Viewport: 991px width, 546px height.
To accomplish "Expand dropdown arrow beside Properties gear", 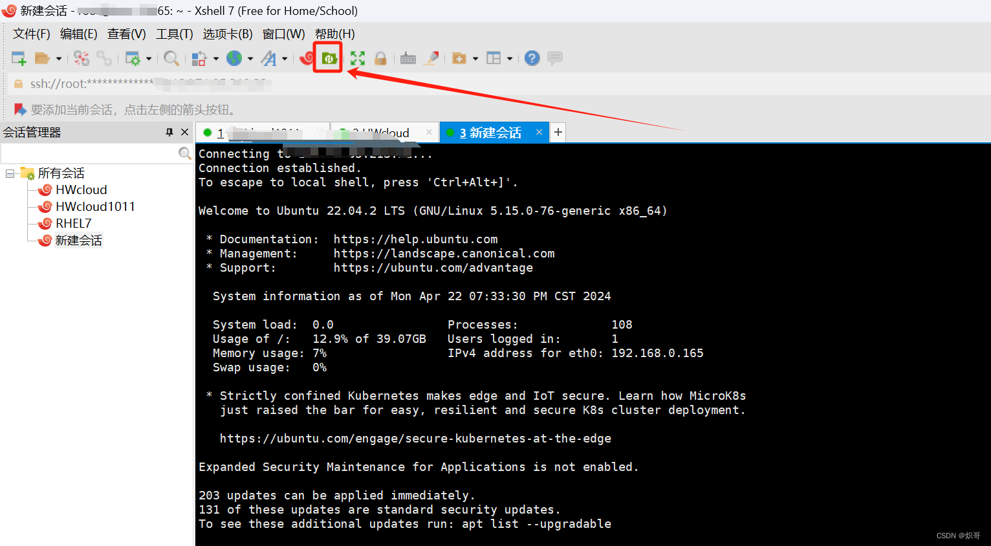I will pos(149,58).
